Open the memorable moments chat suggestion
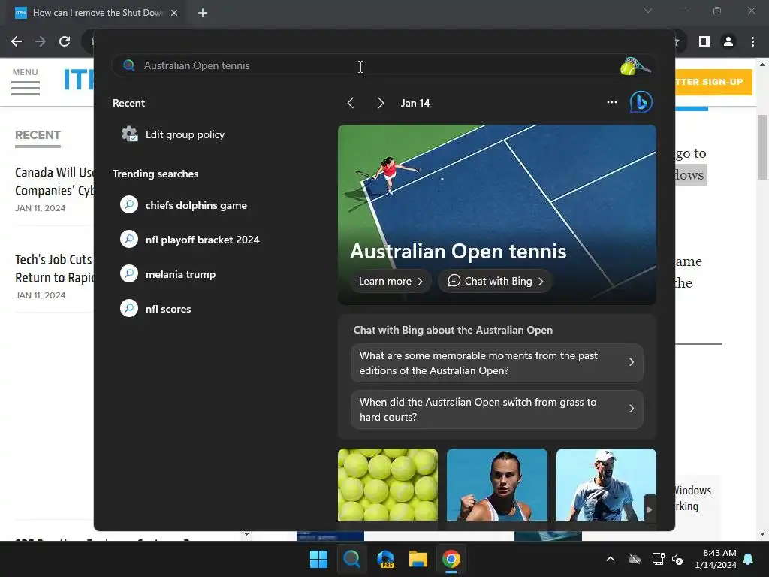The width and height of the screenshot is (769, 577). tap(497, 363)
